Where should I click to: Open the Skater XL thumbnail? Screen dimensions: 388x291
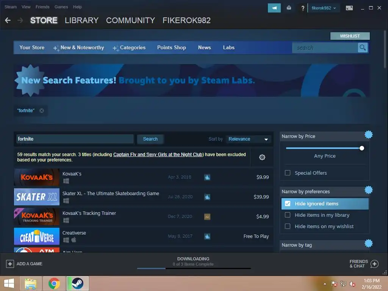coord(37,197)
